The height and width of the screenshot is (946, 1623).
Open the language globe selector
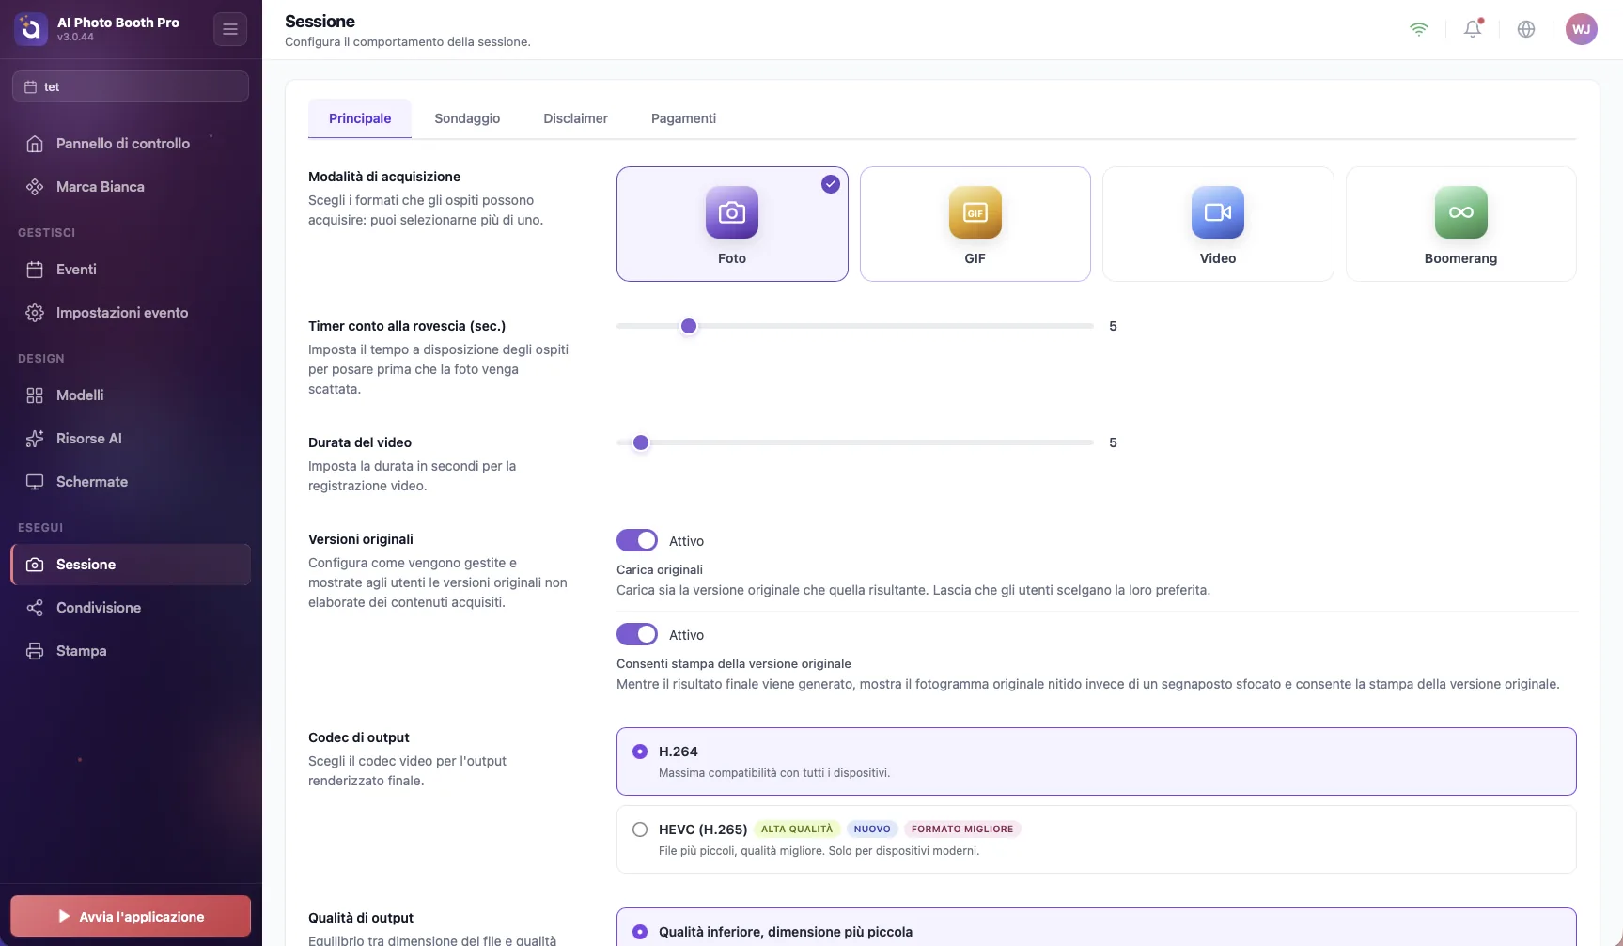(x=1526, y=29)
